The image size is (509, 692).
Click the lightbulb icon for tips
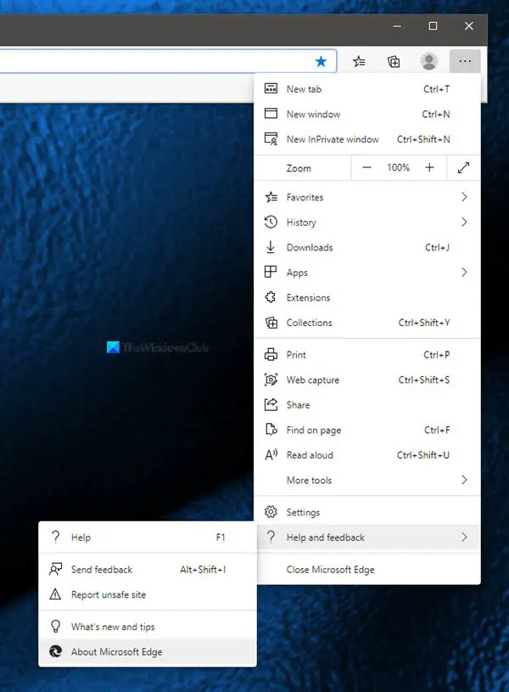point(56,627)
